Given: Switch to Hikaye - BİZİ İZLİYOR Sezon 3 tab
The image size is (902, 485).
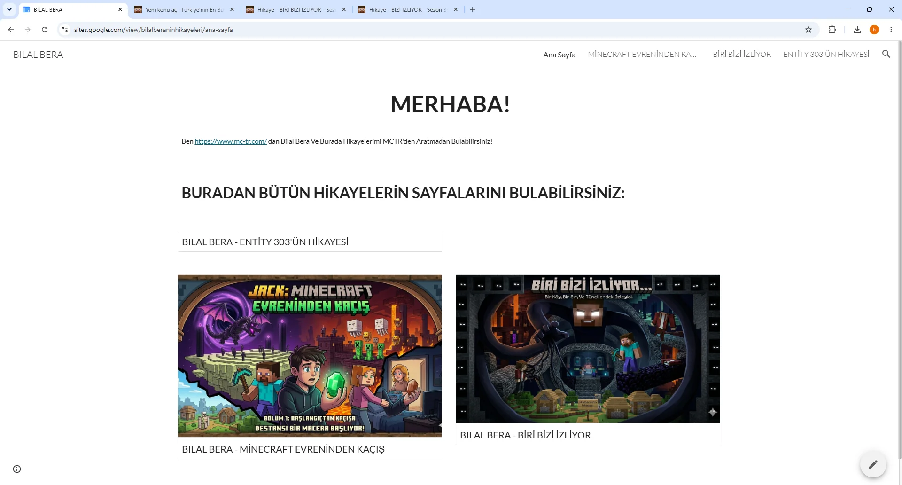Looking at the screenshot, I should click(408, 9).
